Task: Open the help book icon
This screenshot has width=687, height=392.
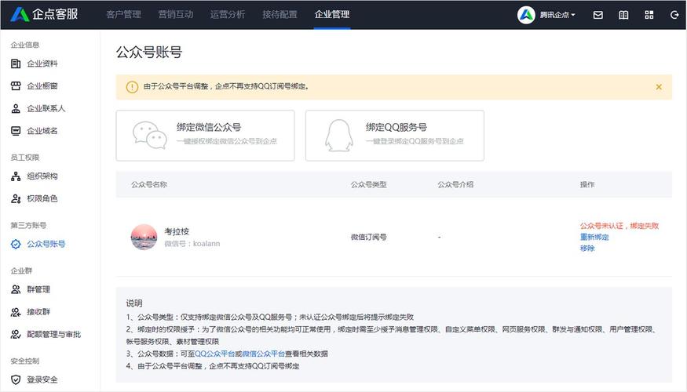Action: pyautogui.click(x=623, y=15)
